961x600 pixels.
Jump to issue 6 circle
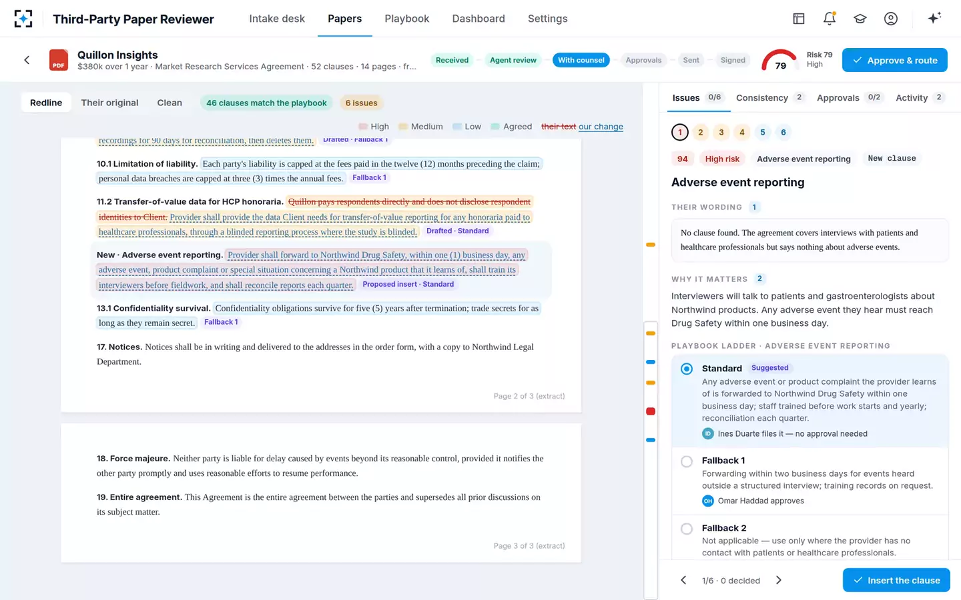(x=783, y=132)
